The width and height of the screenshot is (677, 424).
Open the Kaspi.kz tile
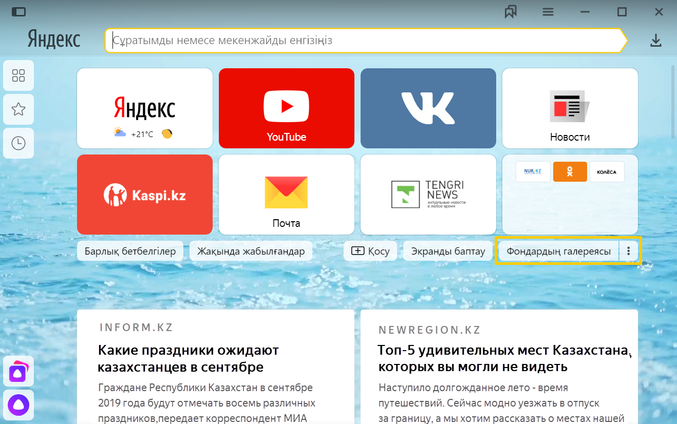[x=145, y=195]
